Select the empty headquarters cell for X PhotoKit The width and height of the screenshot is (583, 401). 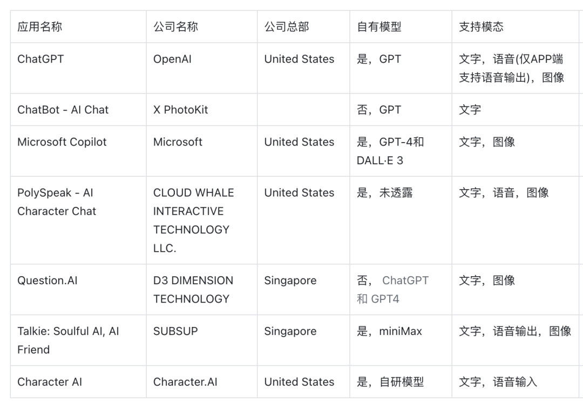(303, 110)
